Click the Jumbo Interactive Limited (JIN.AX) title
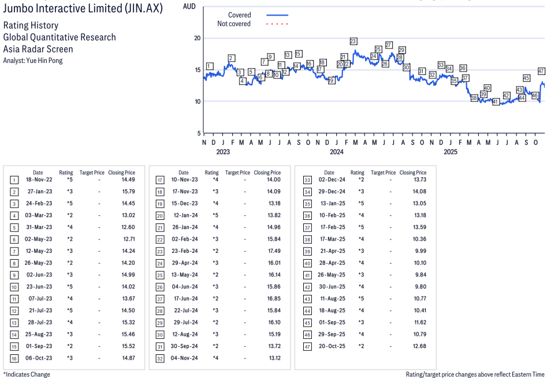The width and height of the screenshot is (551, 378). pos(83,9)
